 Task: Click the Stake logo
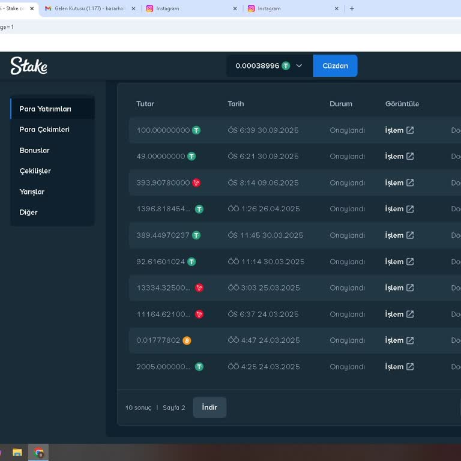tap(29, 66)
